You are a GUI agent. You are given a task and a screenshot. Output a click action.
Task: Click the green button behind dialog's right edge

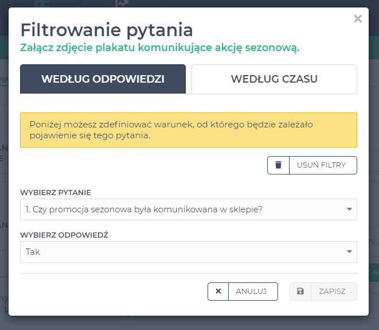373,271
